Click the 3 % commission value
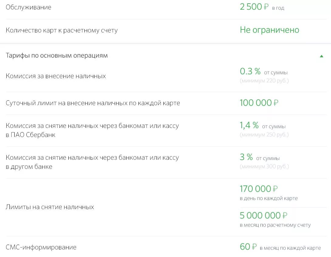 coord(246,157)
